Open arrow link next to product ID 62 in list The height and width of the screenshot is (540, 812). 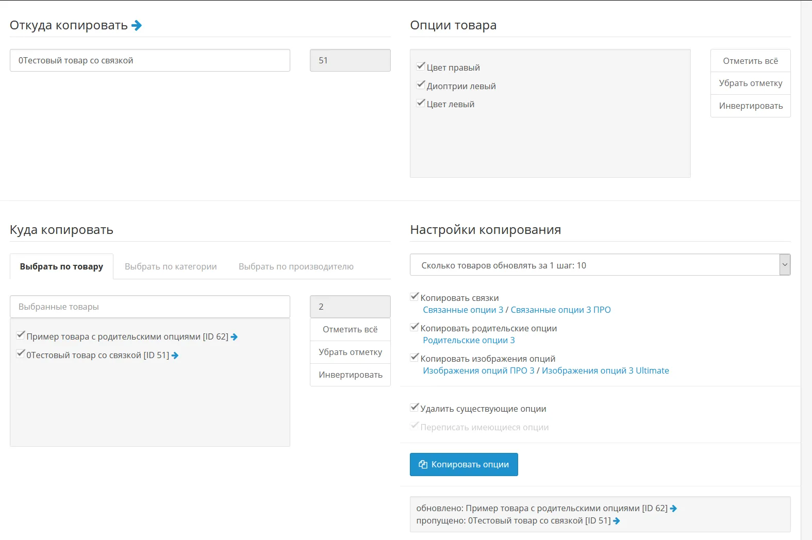(234, 337)
